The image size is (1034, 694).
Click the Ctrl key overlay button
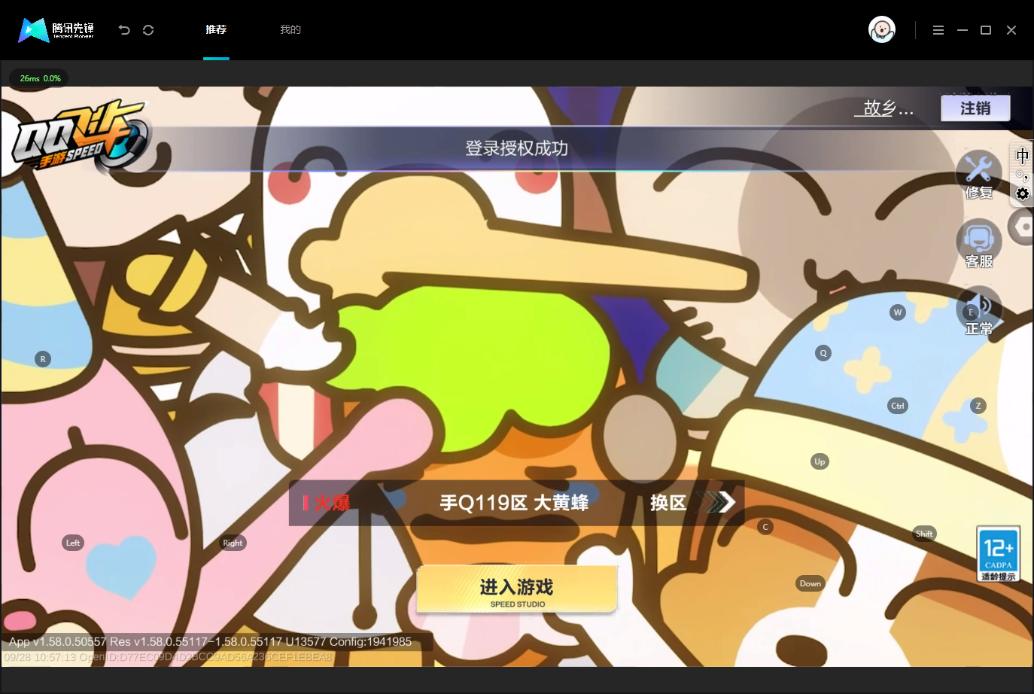[x=898, y=406]
